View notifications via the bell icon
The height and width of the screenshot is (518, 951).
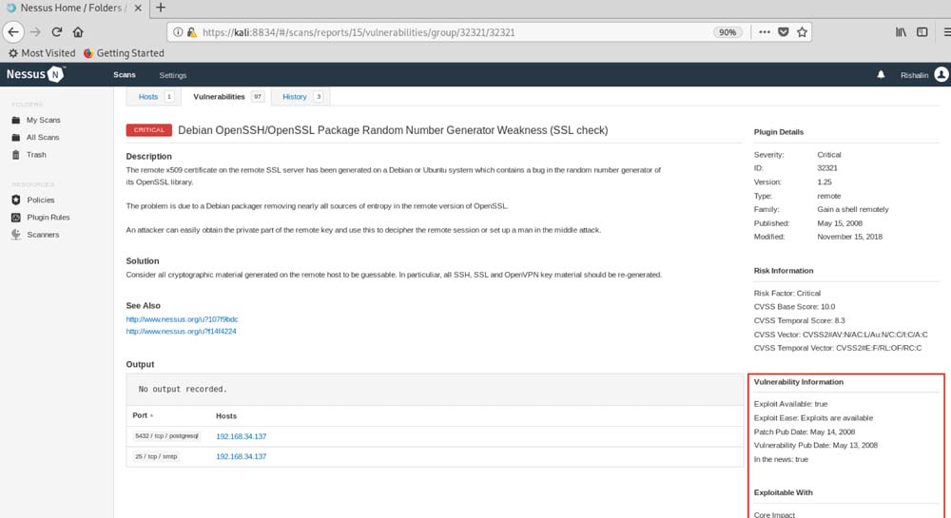[x=881, y=74]
